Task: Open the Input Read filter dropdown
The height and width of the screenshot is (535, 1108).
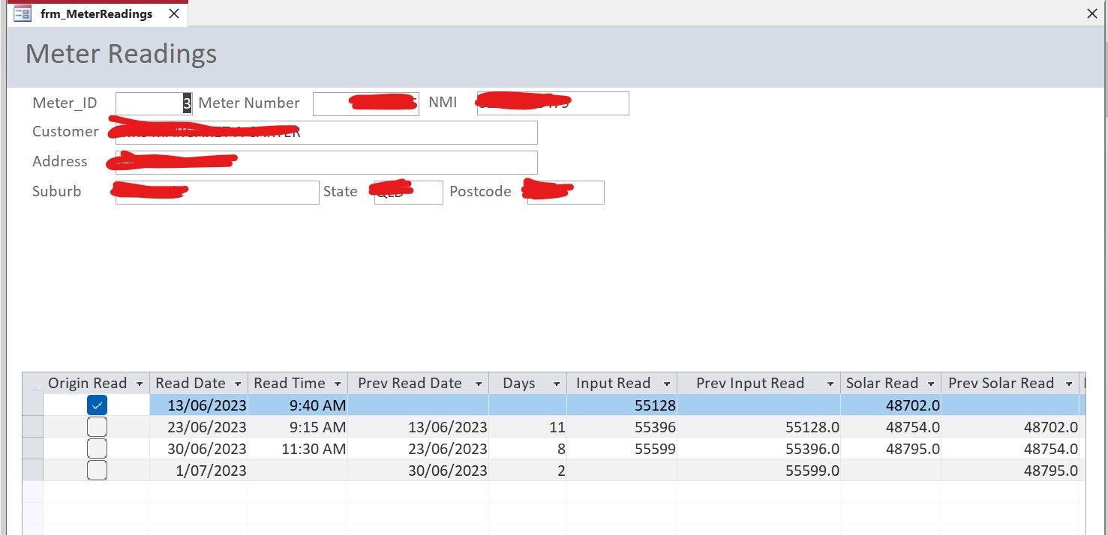Action: coord(666,383)
